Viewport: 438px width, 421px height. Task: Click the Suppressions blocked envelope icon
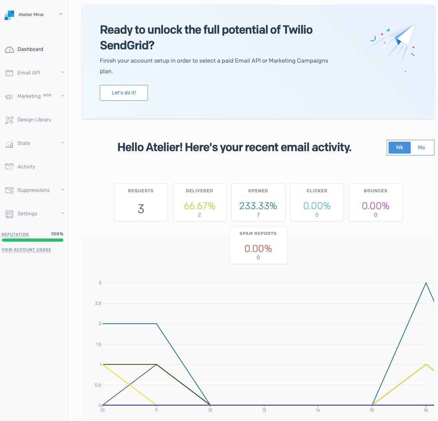point(9,190)
